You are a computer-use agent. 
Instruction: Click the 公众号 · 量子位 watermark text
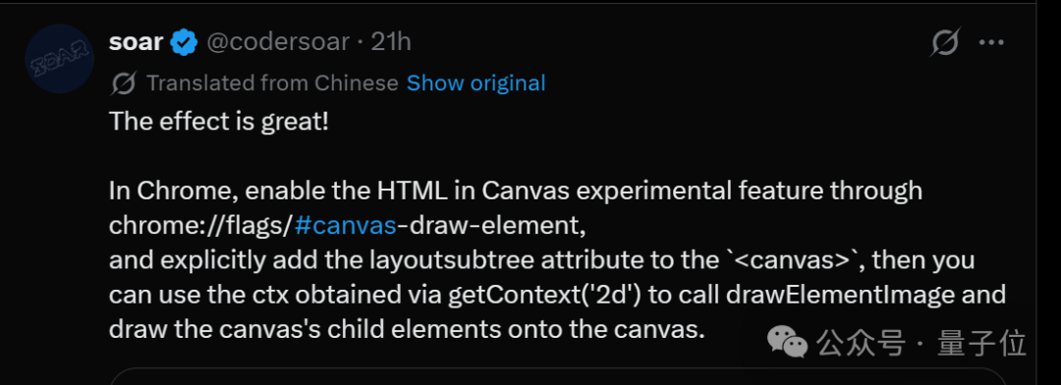pyautogui.click(x=921, y=343)
